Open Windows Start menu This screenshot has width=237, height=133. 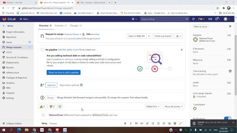point(3,130)
